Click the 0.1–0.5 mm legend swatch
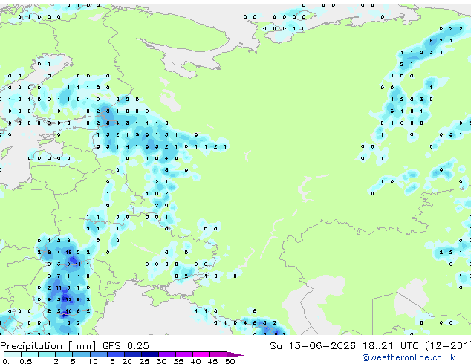471x364 pixels. pyautogui.click(x=13, y=354)
